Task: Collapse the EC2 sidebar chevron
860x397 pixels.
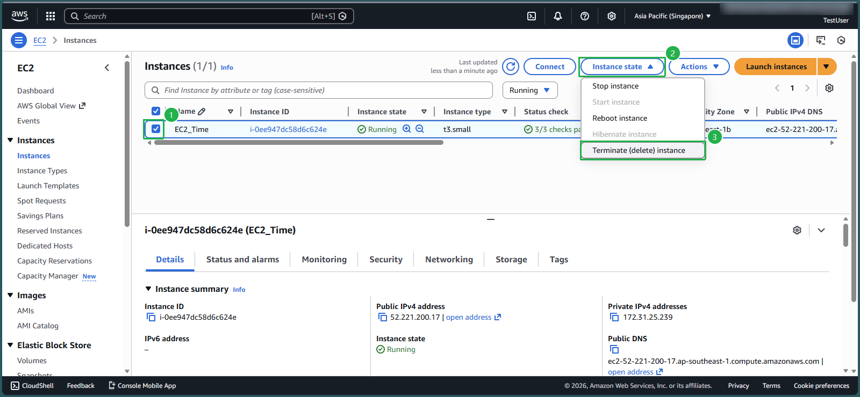Action: (107, 68)
